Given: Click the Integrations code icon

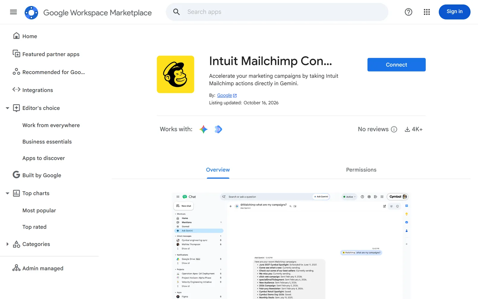Looking at the screenshot, I should click(x=16, y=89).
